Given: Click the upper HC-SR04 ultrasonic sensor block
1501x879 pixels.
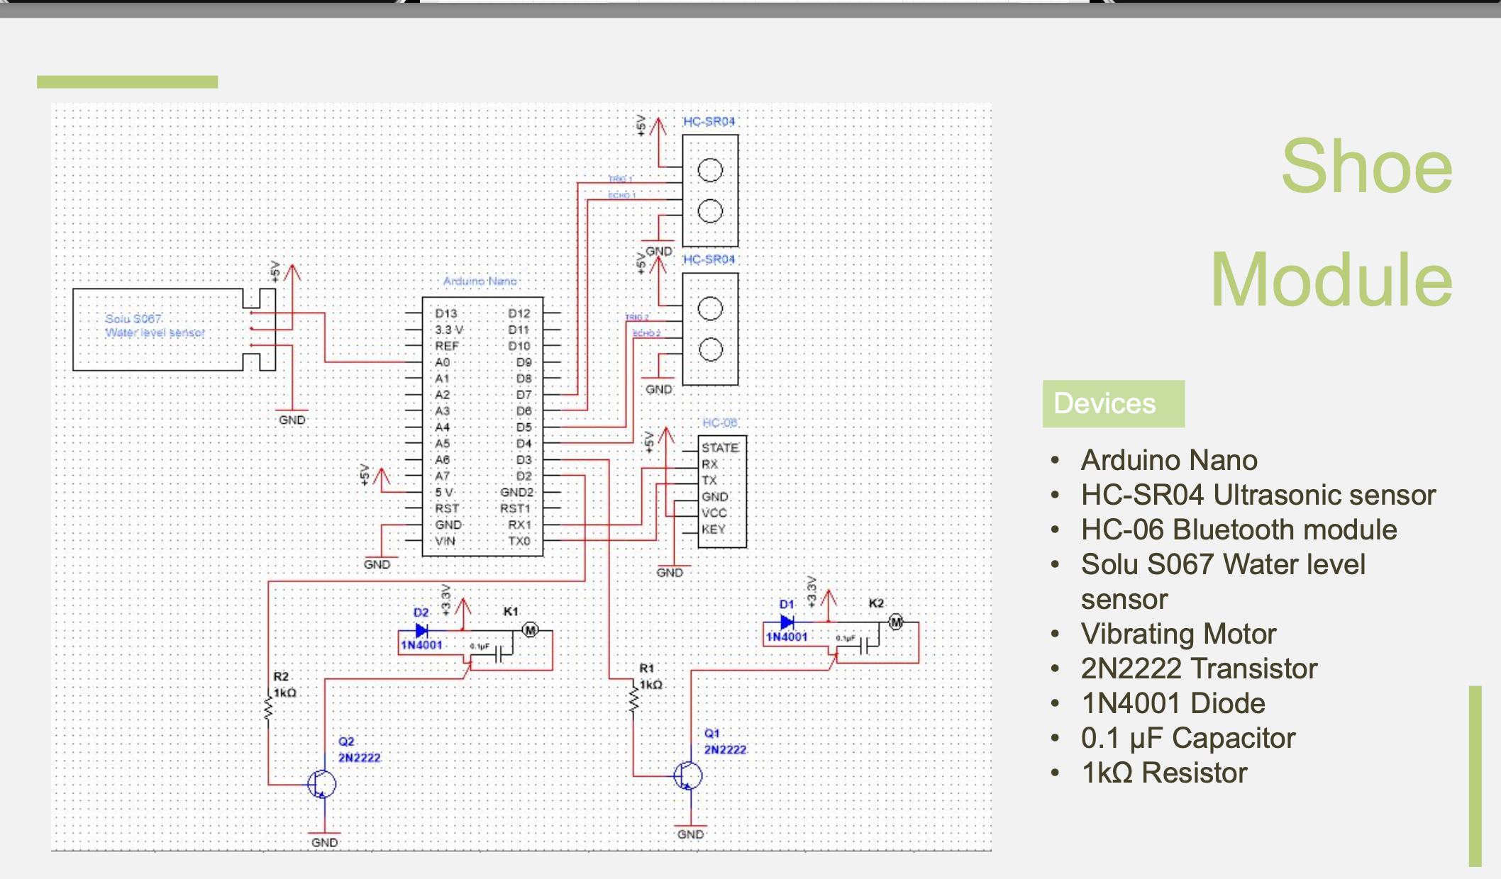Looking at the screenshot, I should coord(710,191).
